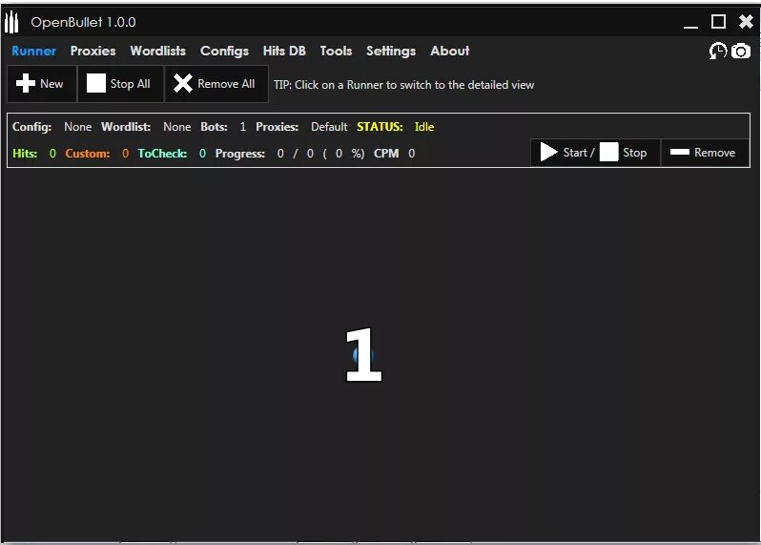Click the TIP text about detailed view
Screen dimensions: 761x545
[x=403, y=85]
